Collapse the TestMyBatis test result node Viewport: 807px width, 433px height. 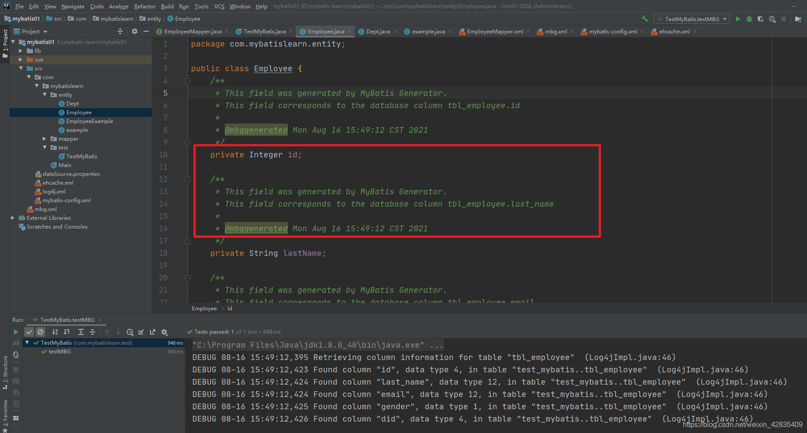pos(27,342)
